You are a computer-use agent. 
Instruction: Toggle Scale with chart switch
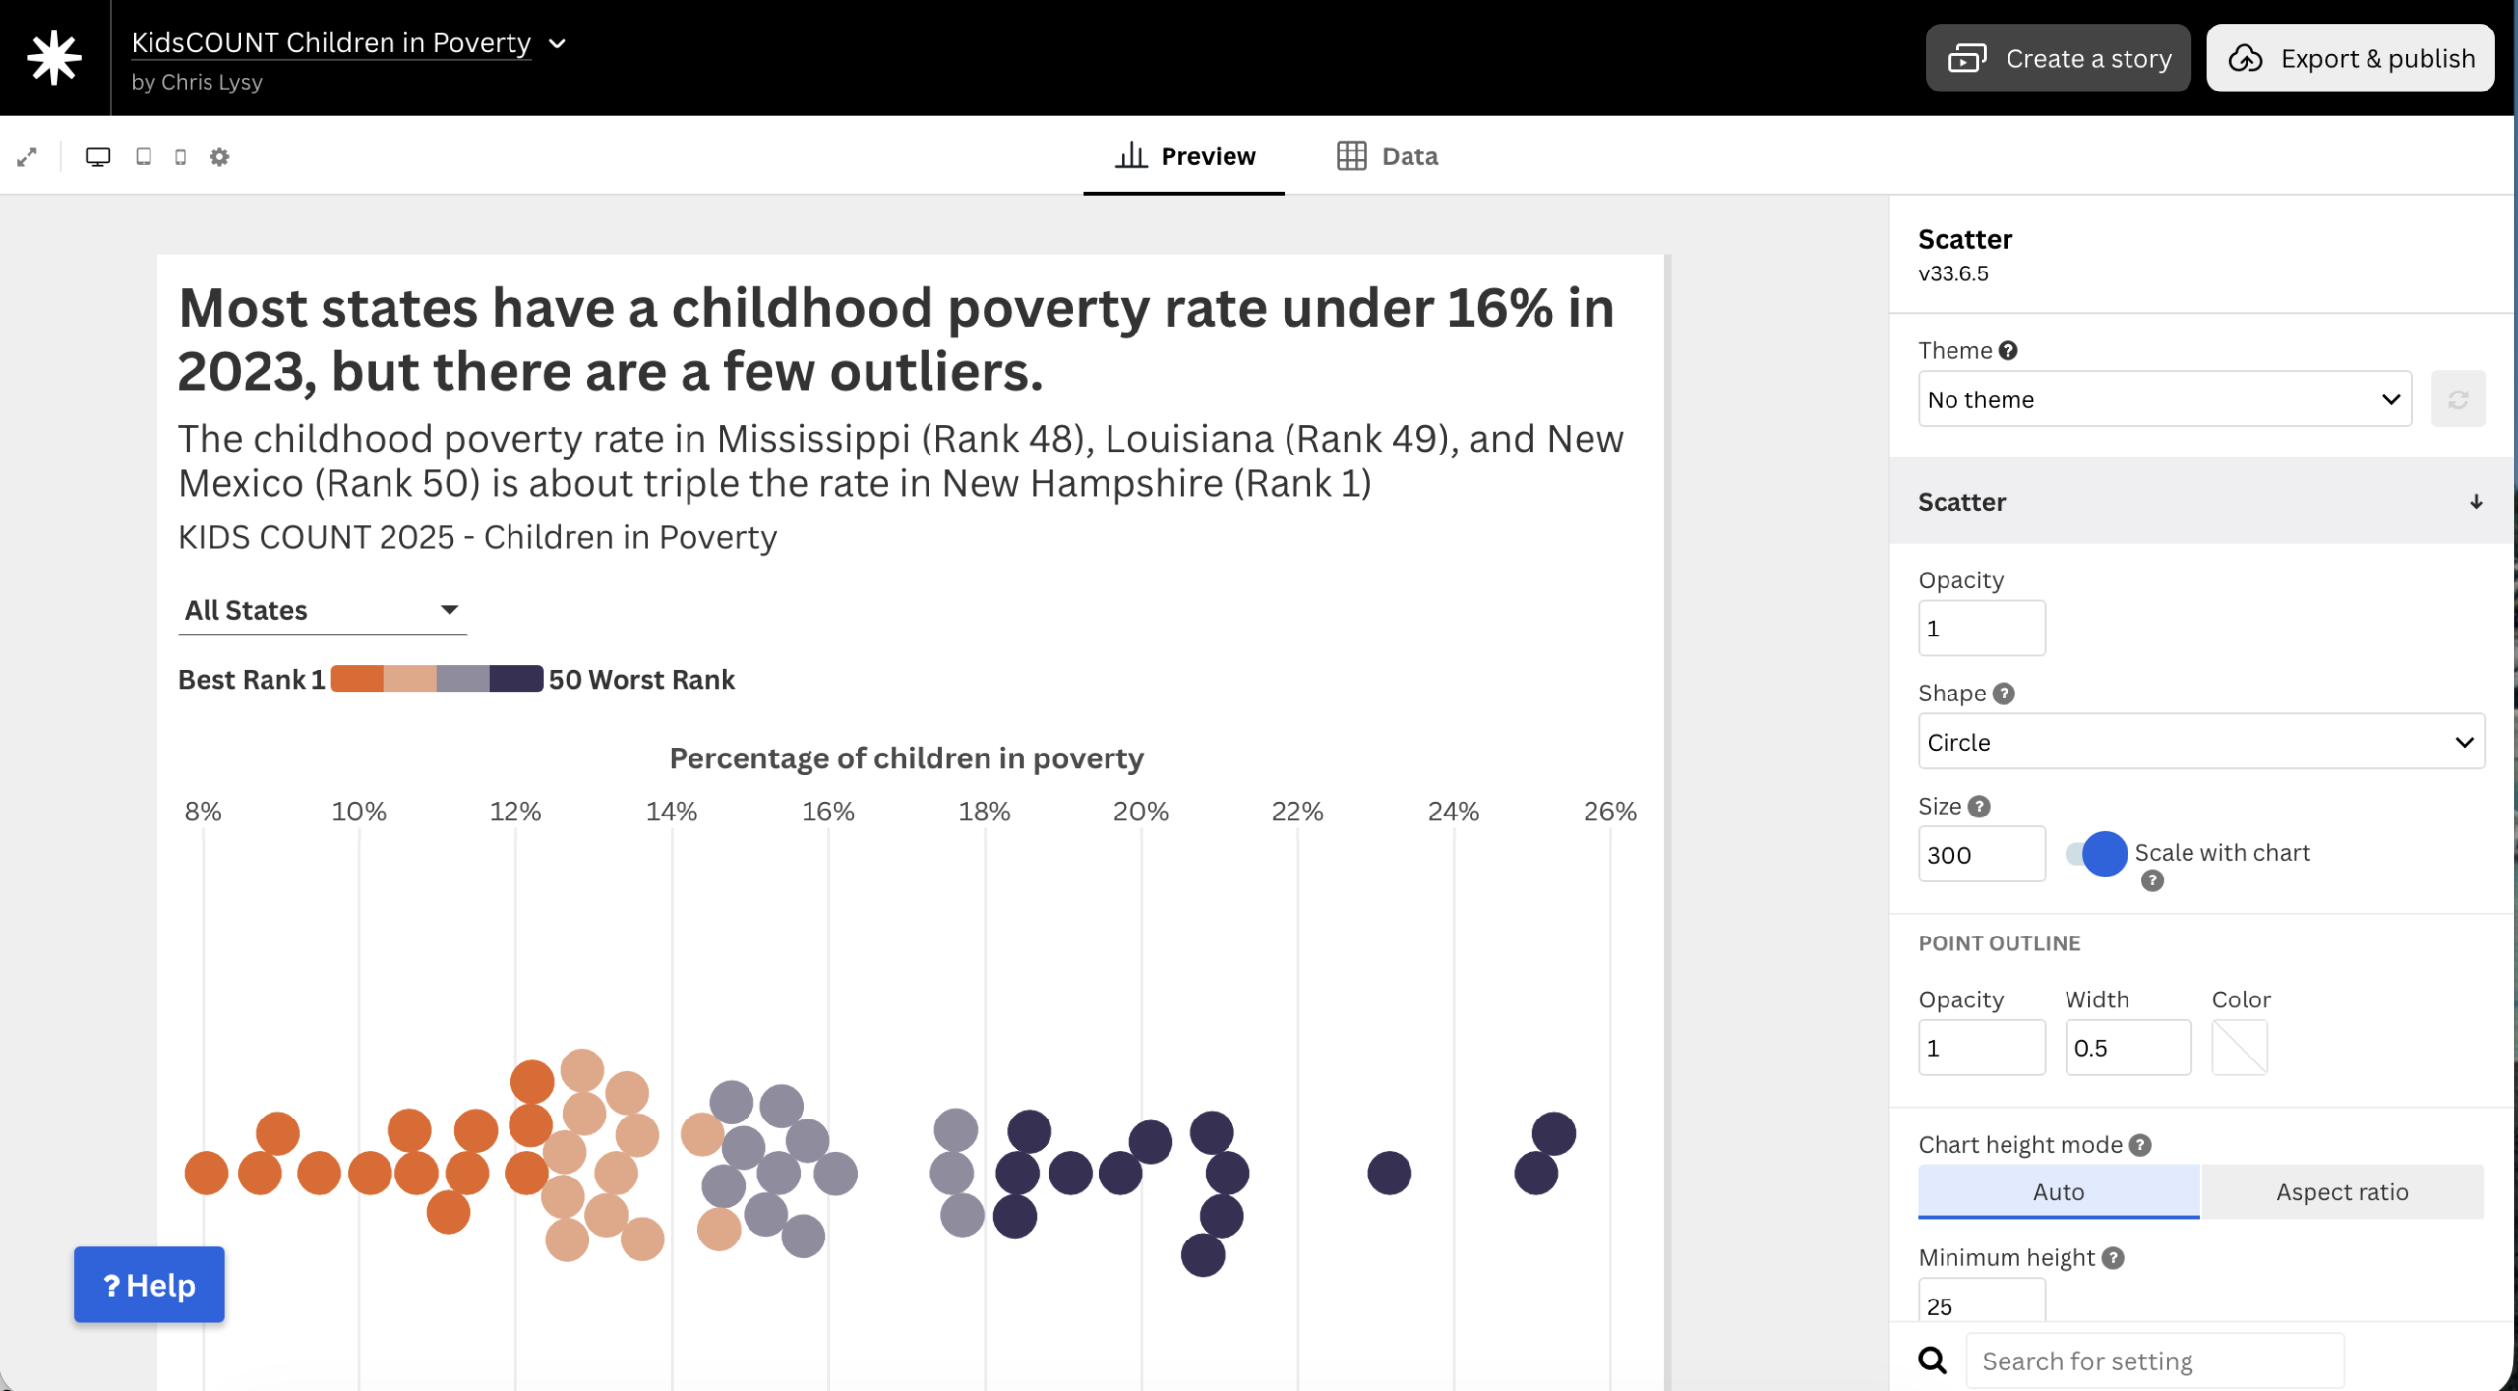[2096, 853]
